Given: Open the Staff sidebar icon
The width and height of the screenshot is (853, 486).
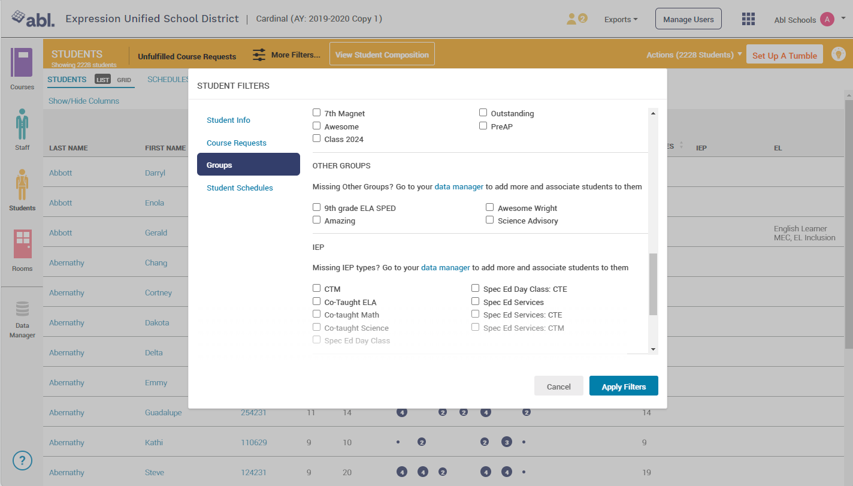Looking at the screenshot, I should point(22,123).
